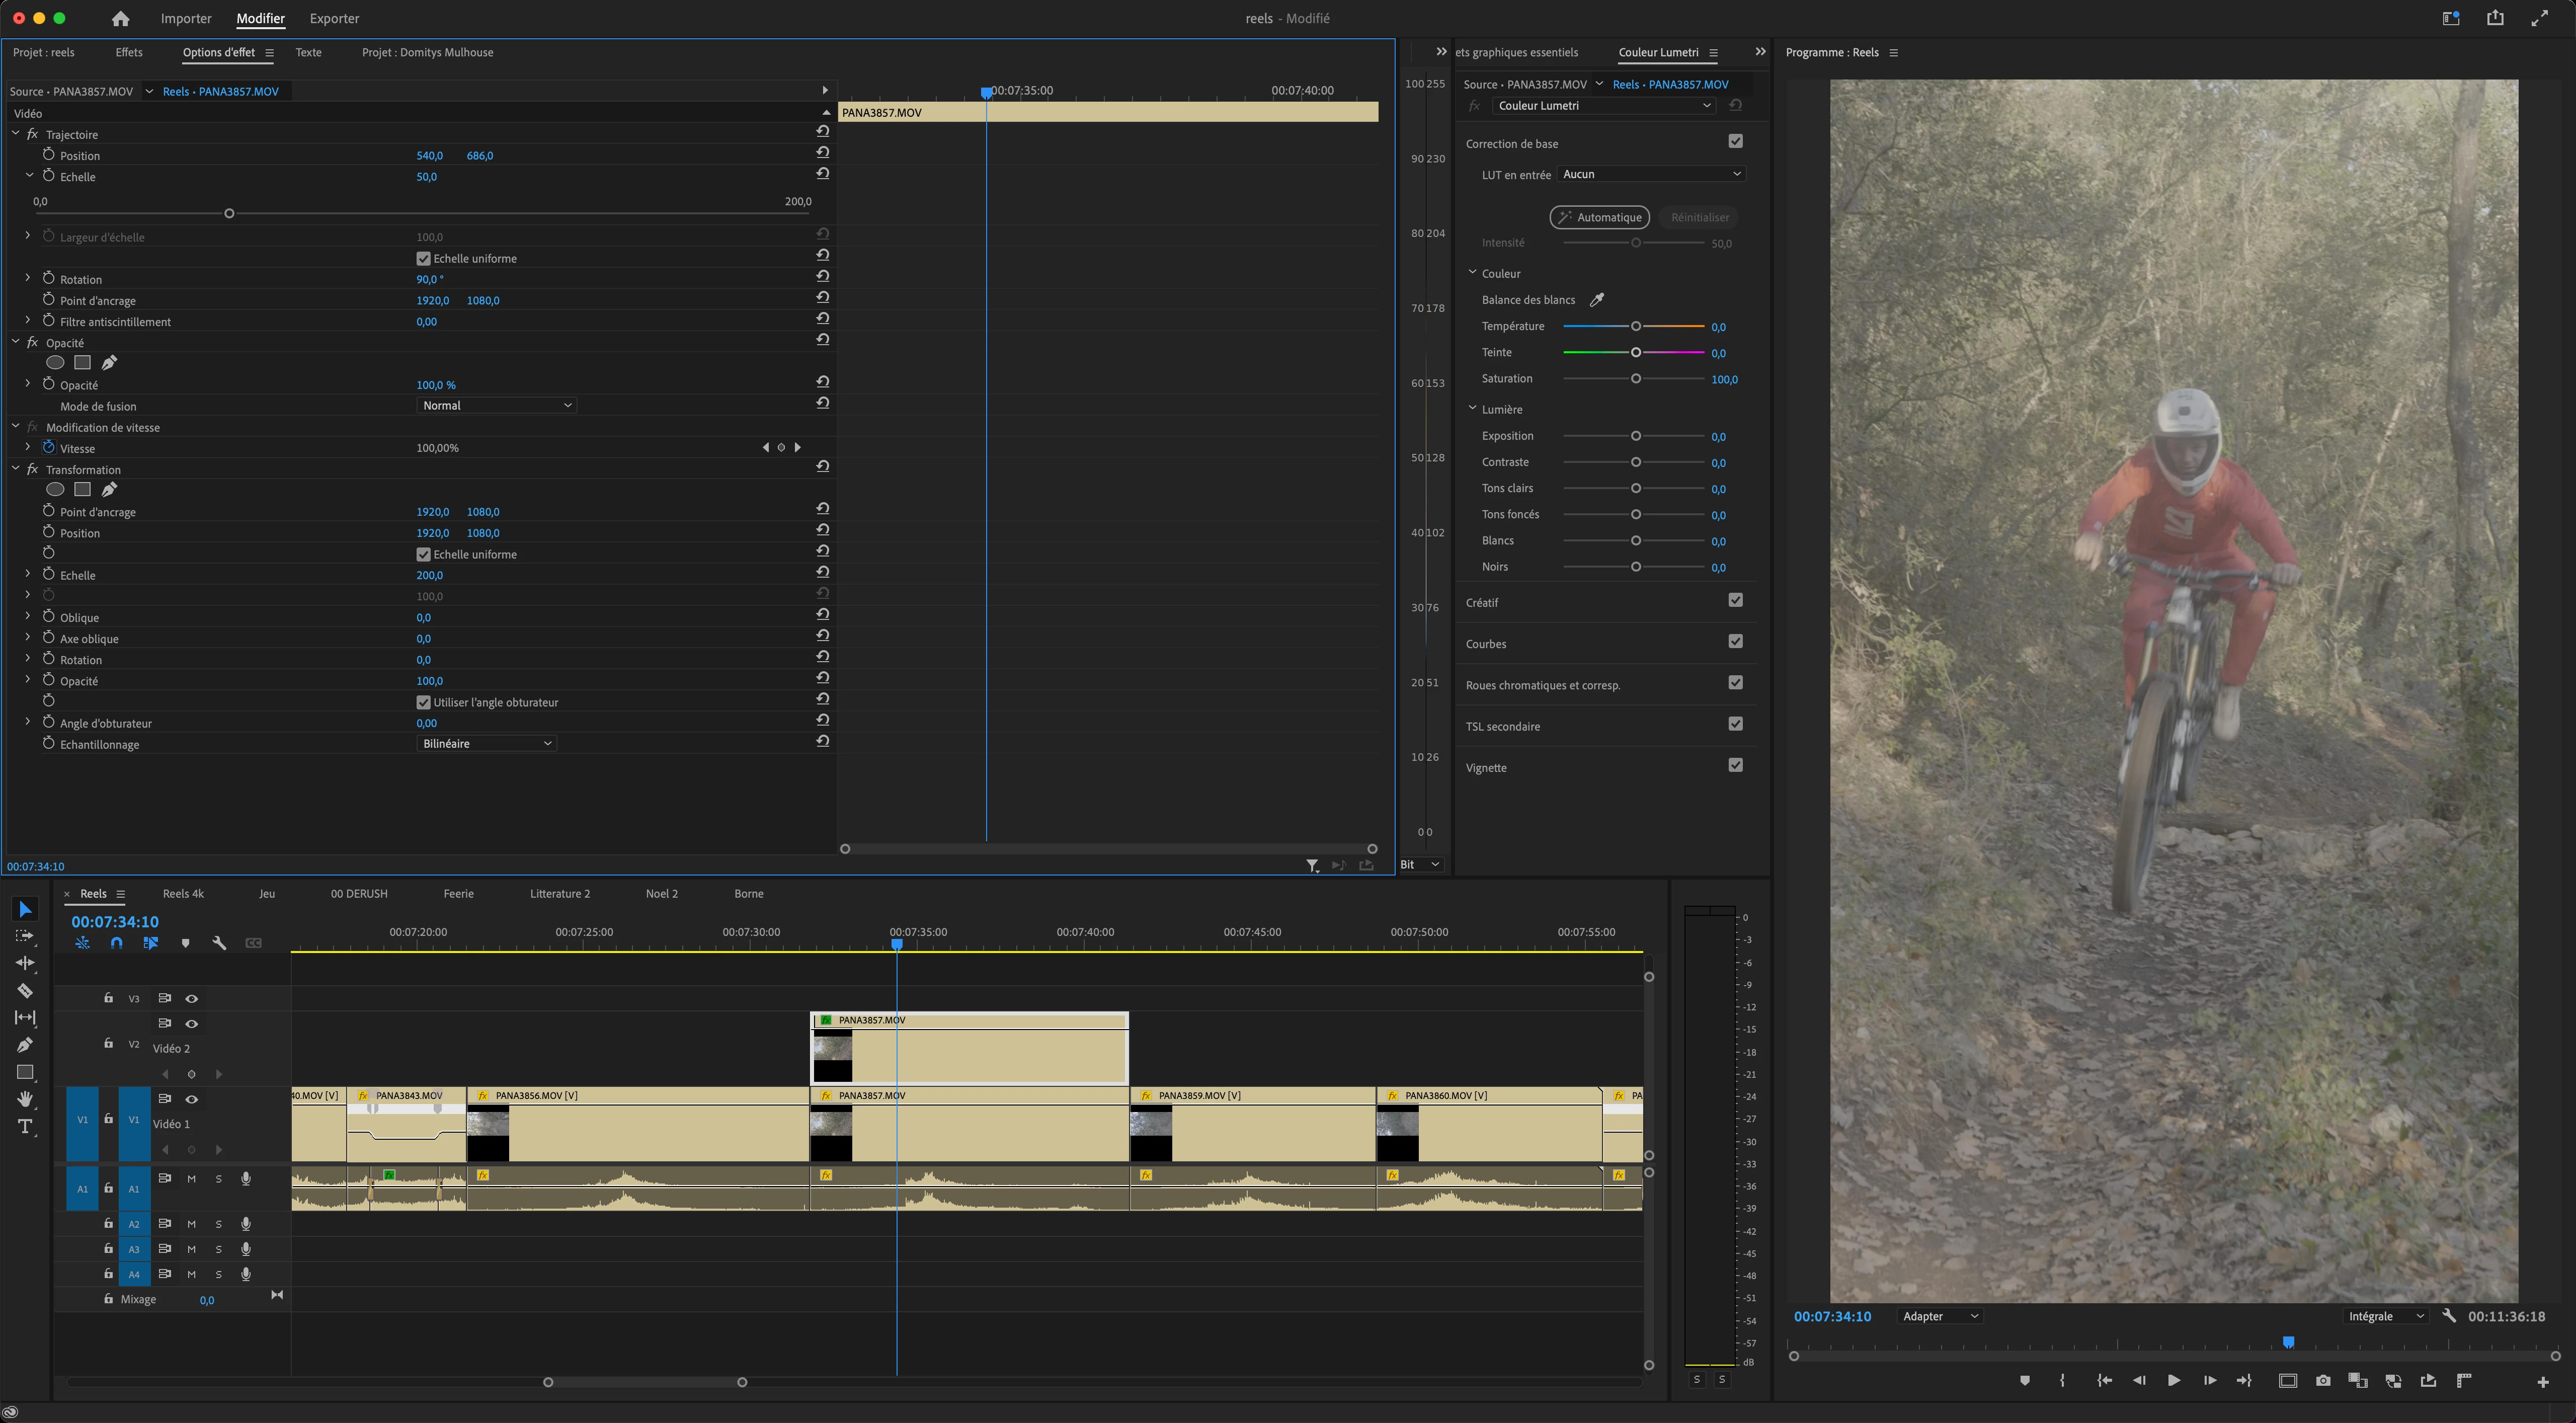
Task: Select the Hand tool
Action: pyautogui.click(x=25, y=1099)
